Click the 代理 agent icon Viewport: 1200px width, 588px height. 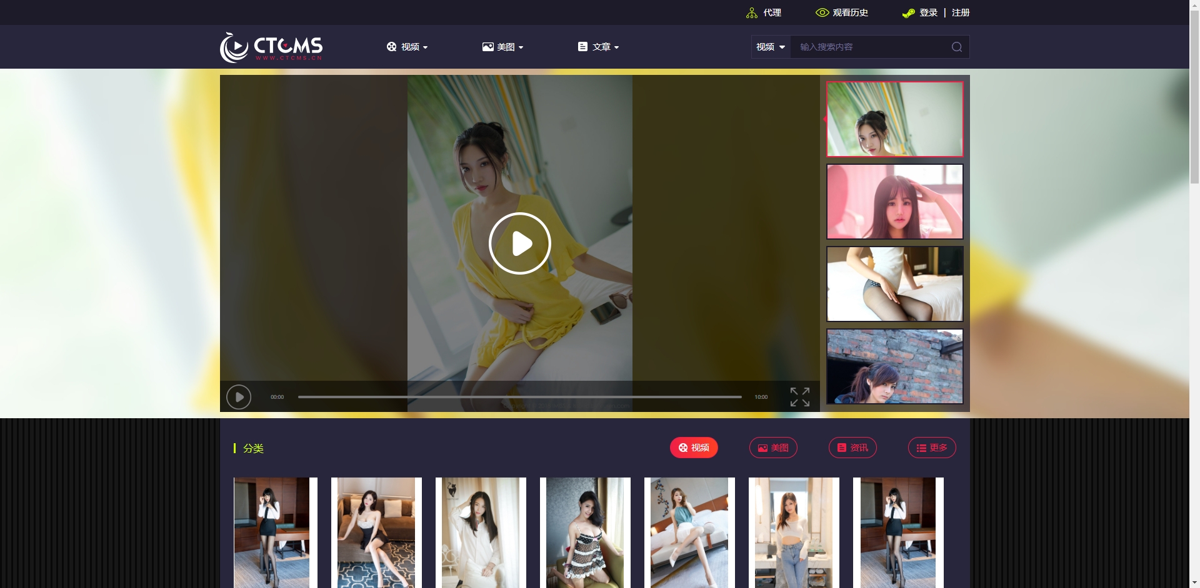752,12
